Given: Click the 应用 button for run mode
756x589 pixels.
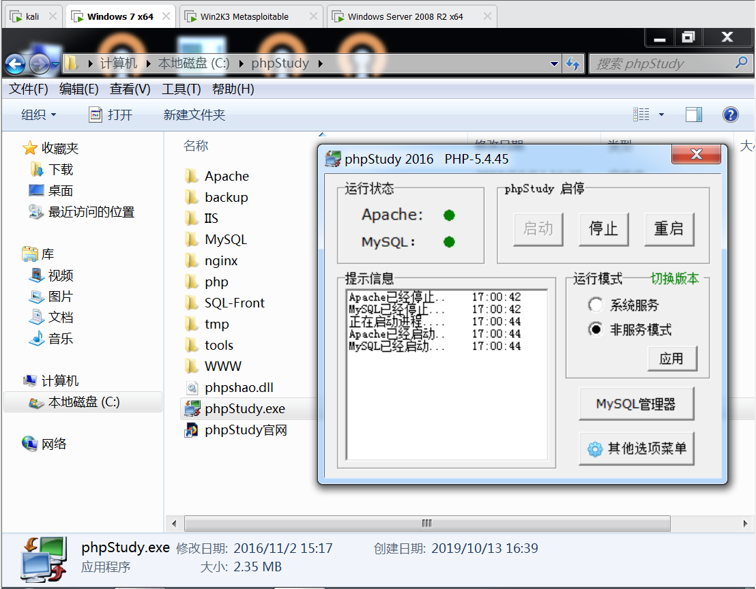Looking at the screenshot, I should [x=671, y=359].
